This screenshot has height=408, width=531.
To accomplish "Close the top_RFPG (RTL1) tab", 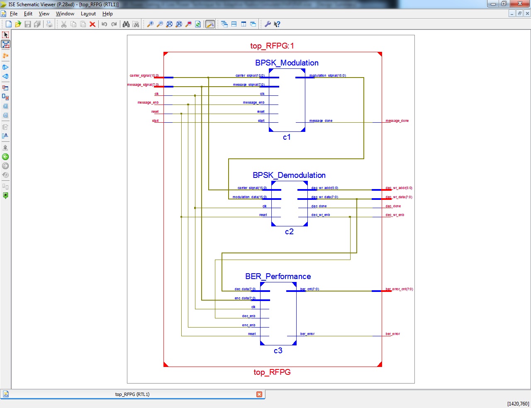I will [259, 394].
